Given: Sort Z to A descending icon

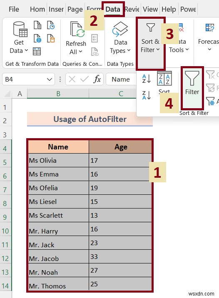Looking at the screenshot, I should point(147,95).
